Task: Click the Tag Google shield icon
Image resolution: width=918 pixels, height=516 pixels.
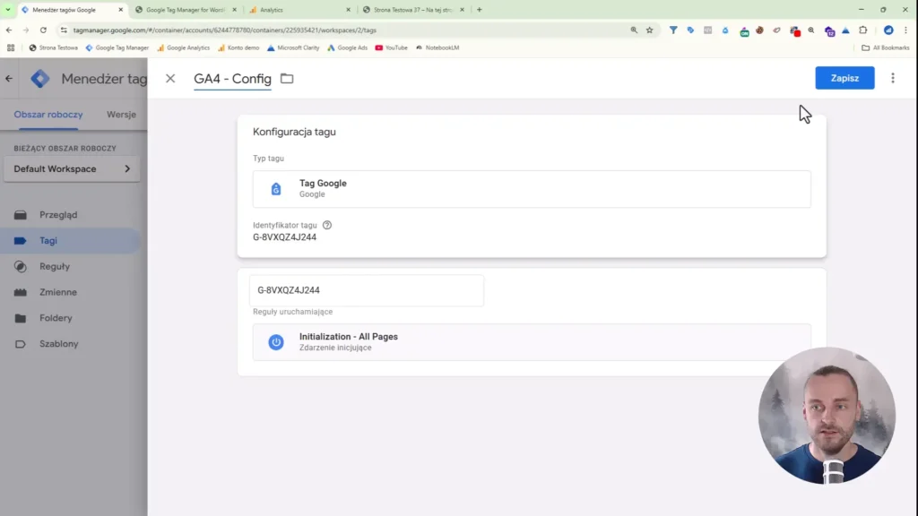Action: (x=276, y=189)
